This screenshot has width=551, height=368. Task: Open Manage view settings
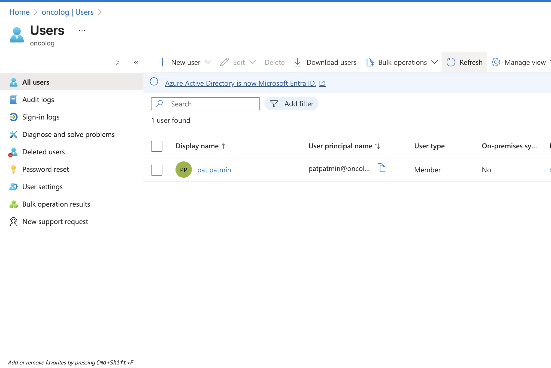(x=519, y=62)
